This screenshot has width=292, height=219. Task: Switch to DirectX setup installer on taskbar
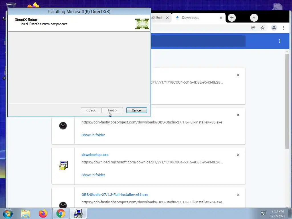(x=78, y=213)
